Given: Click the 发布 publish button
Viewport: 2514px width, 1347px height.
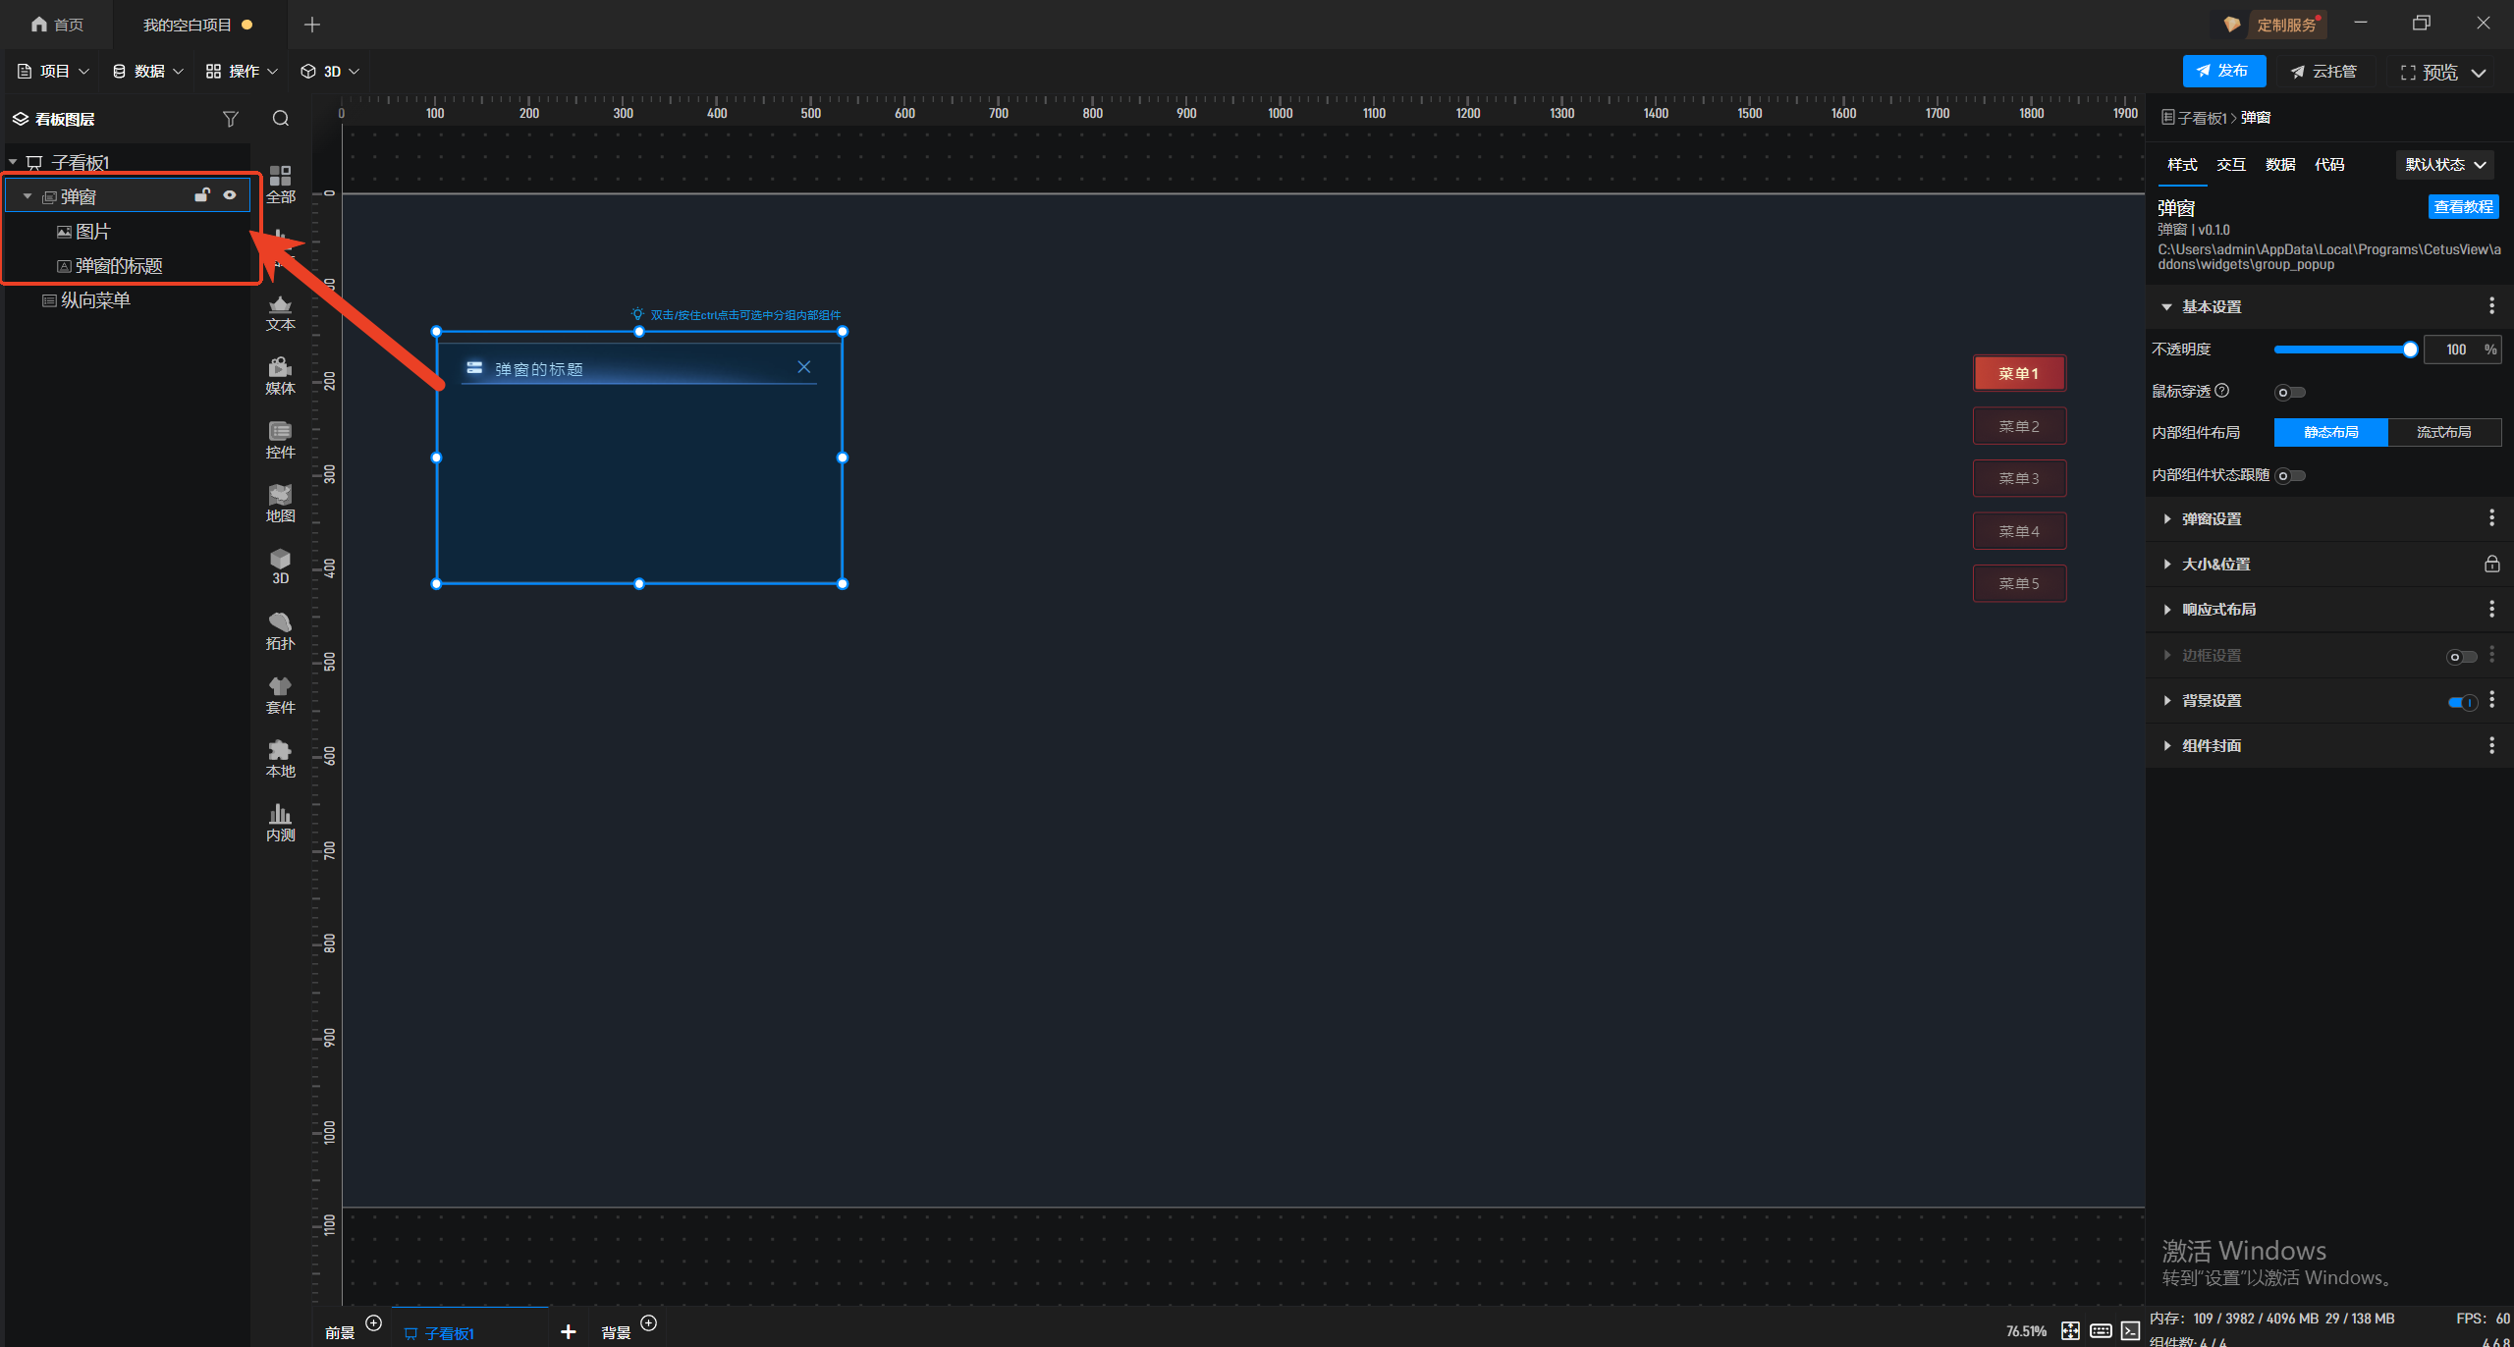Looking at the screenshot, I should click(2223, 72).
